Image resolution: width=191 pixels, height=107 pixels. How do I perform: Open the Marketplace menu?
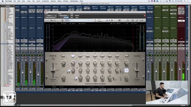74,1
